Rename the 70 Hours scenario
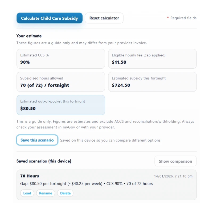The height and width of the screenshot is (213, 213). coord(45,193)
